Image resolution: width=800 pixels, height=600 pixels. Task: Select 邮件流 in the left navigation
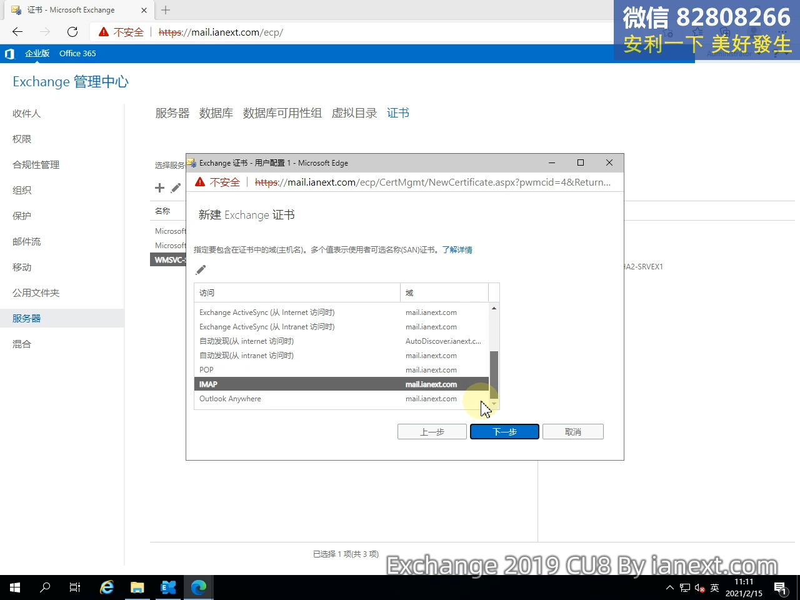[26, 241]
